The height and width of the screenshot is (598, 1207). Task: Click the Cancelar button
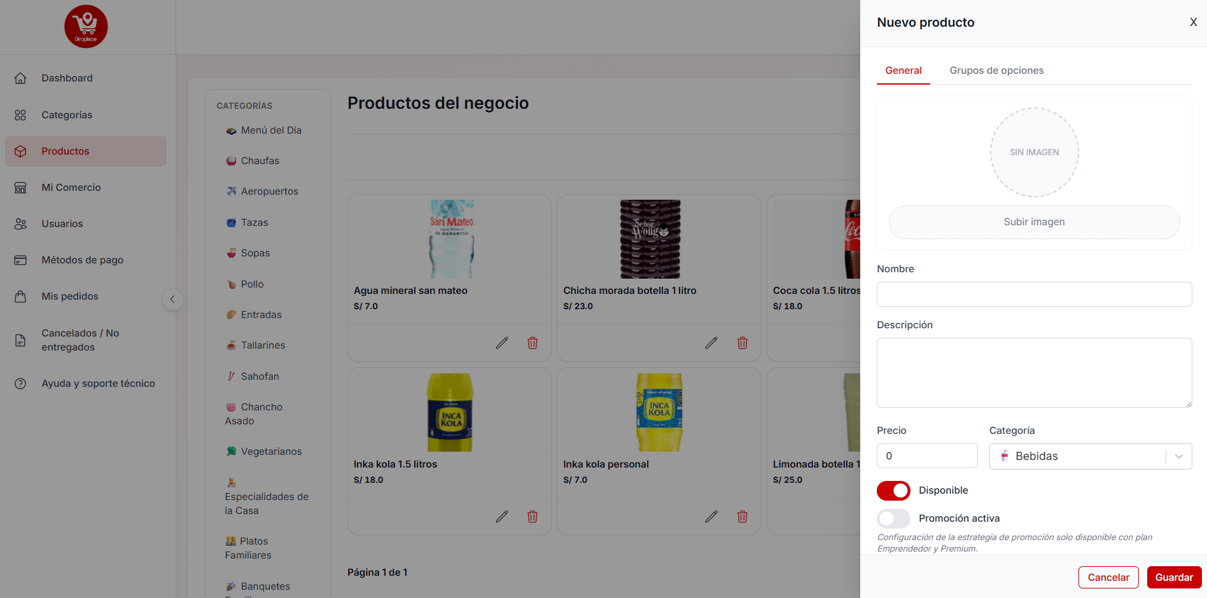(x=1108, y=578)
